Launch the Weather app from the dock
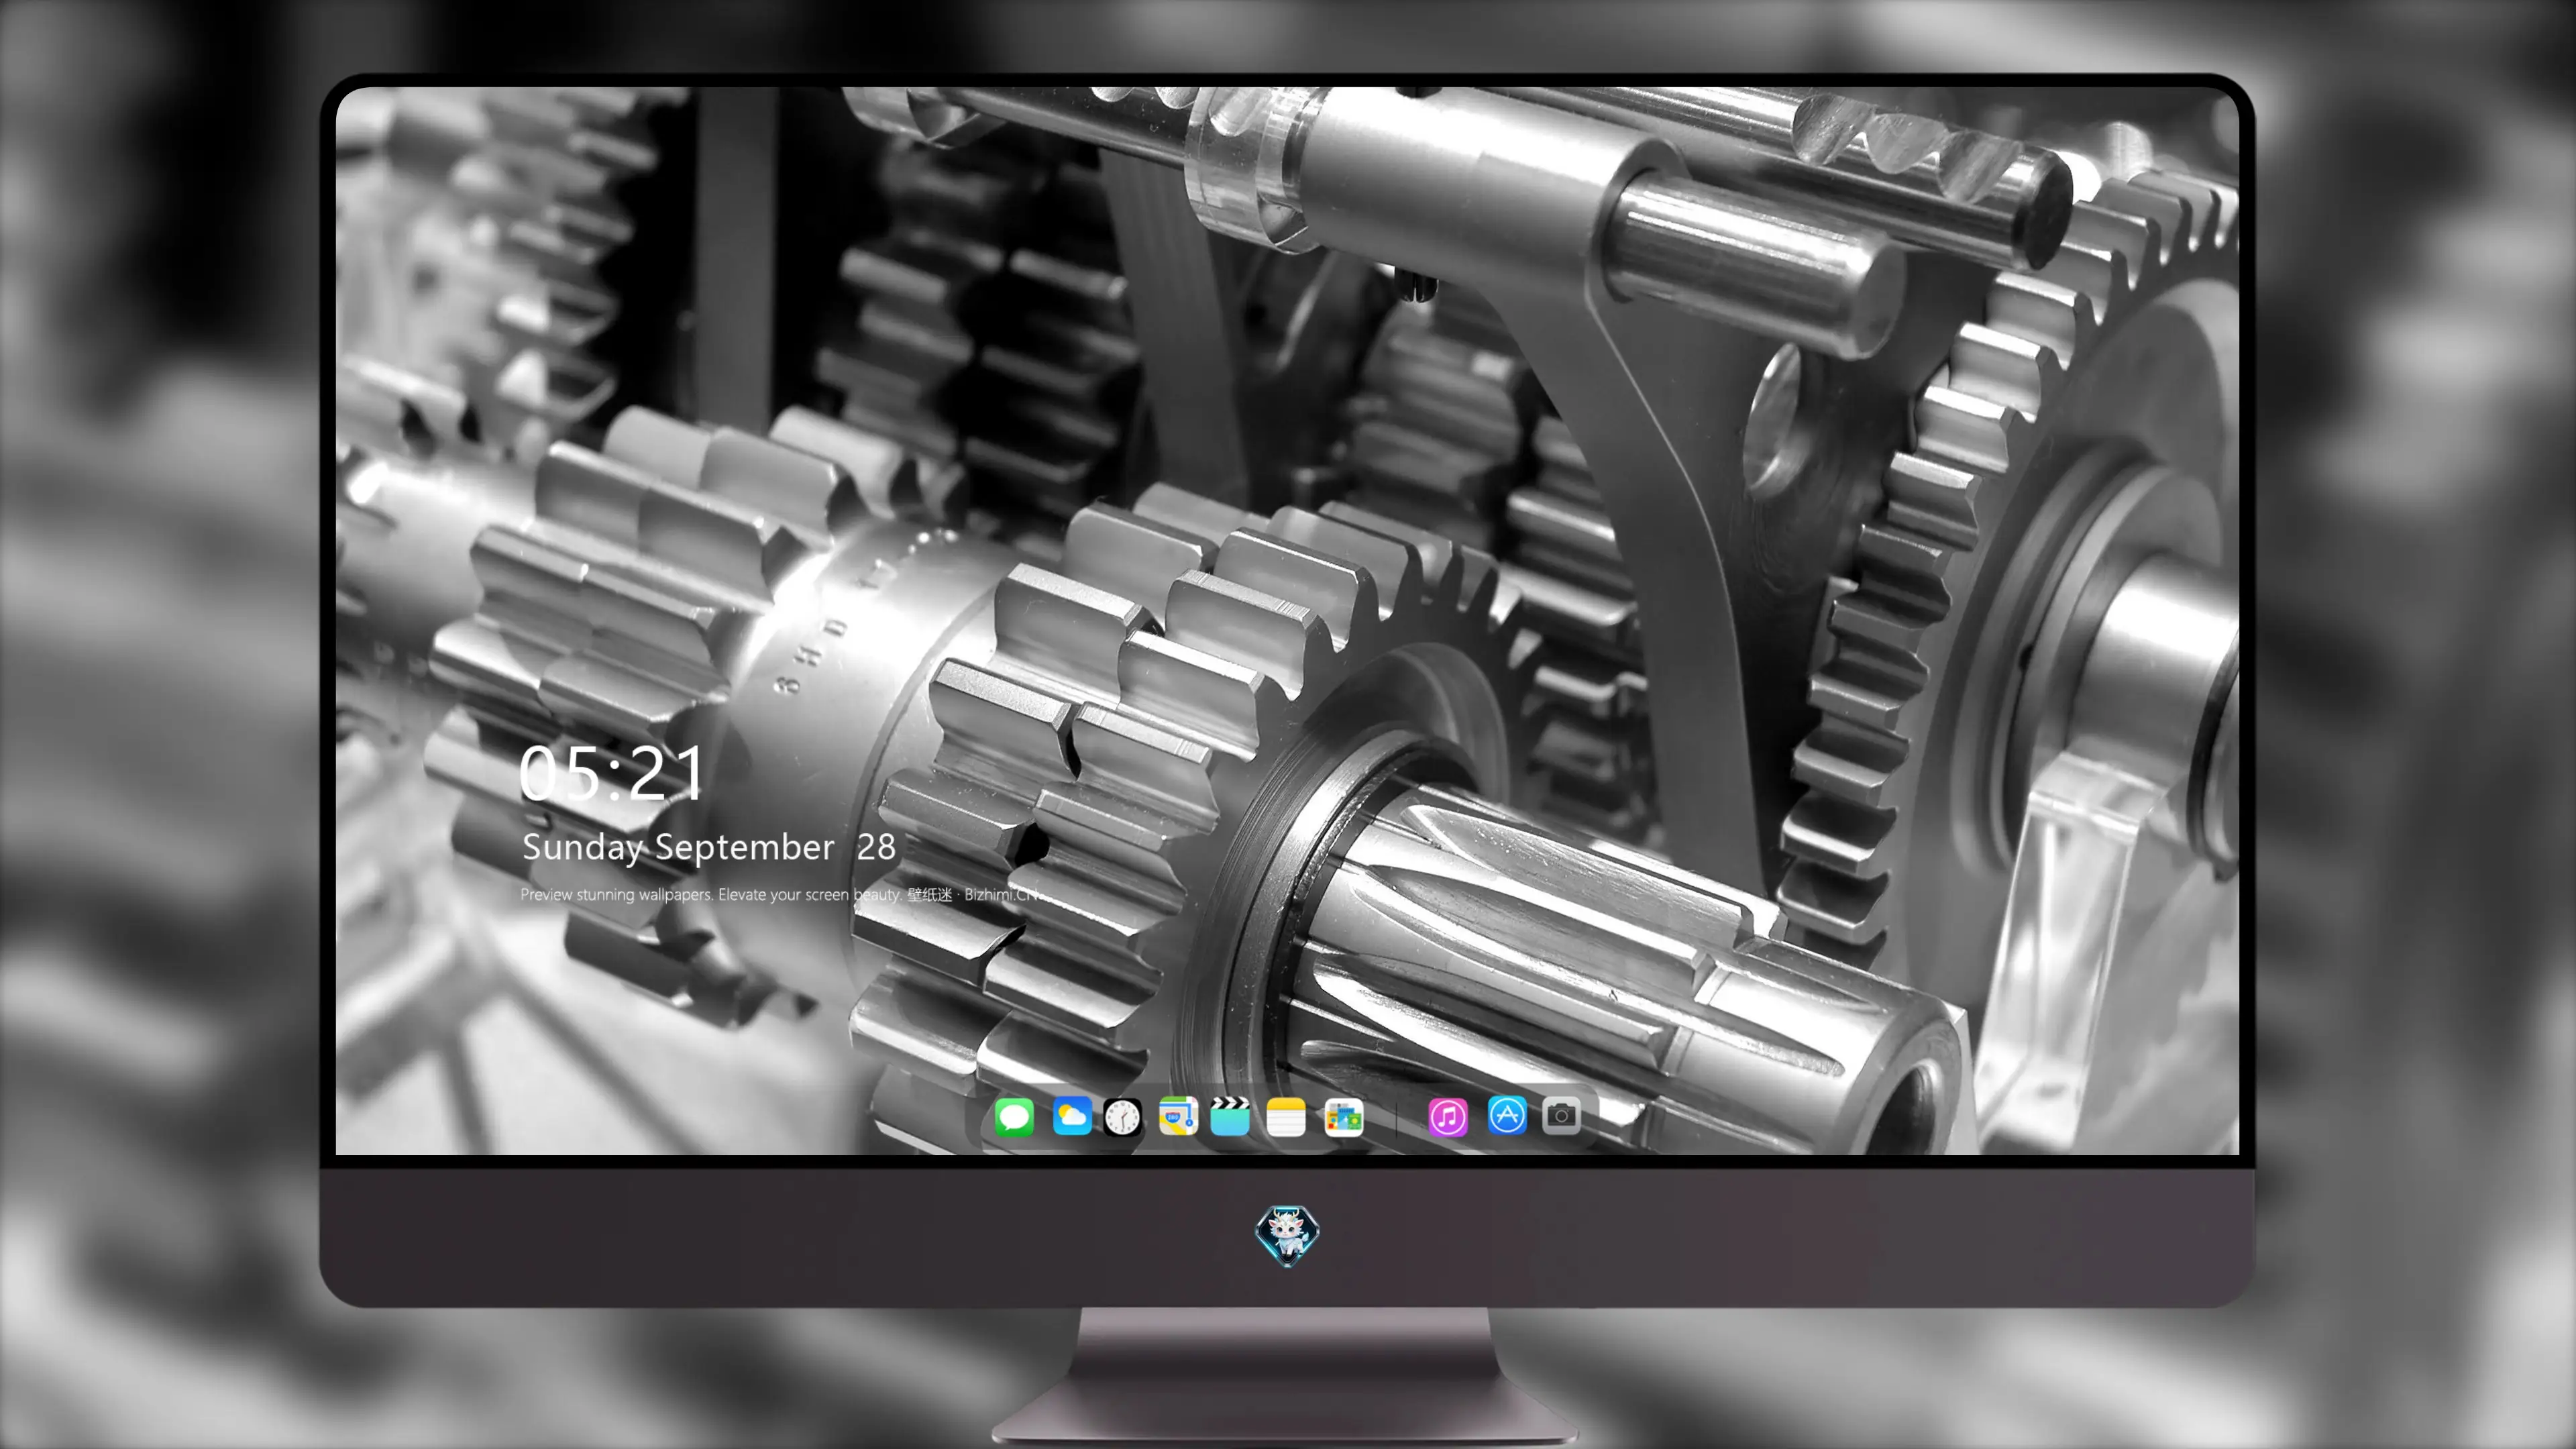The height and width of the screenshot is (1449, 2576). point(1072,1116)
